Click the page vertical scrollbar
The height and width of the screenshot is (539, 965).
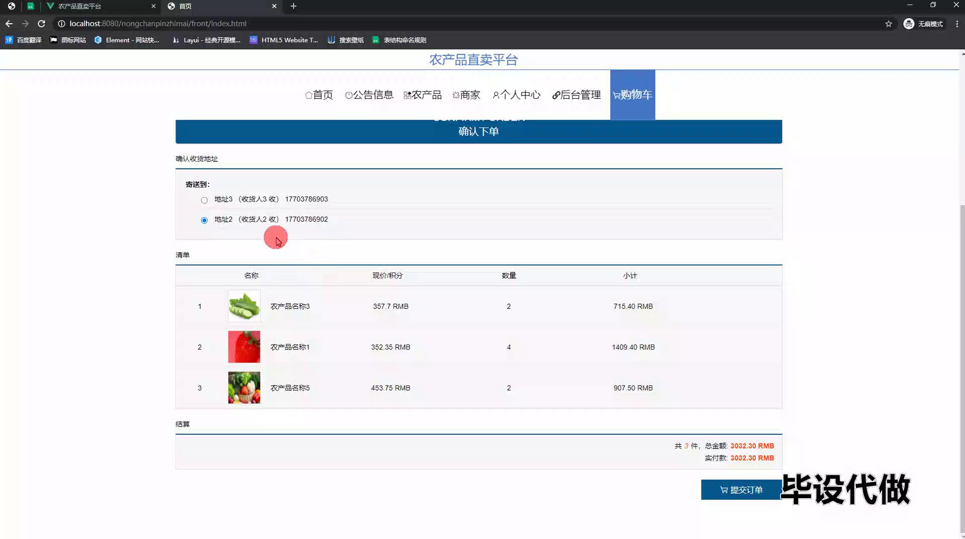(x=962, y=352)
